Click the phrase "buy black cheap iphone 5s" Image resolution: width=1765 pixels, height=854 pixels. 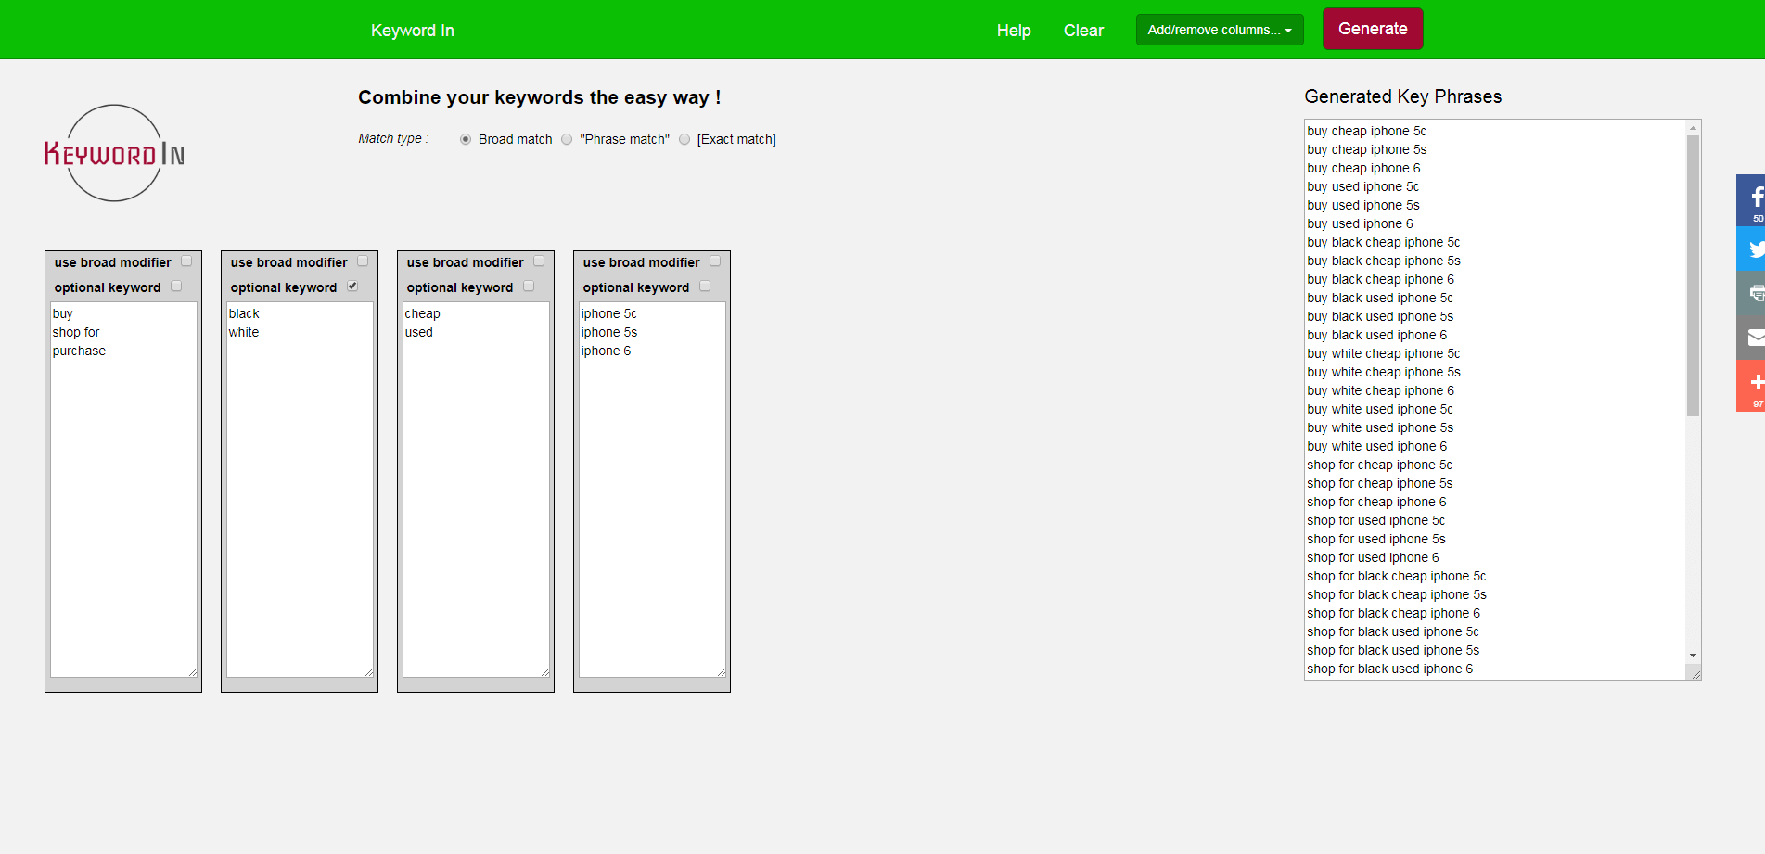click(x=1384, y=261)
